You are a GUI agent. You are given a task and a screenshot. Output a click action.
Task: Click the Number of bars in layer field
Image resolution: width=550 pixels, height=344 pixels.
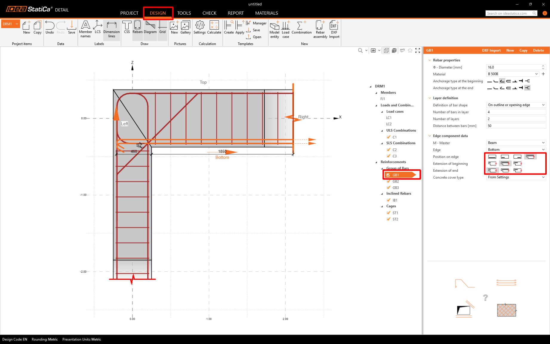[x=516, y=112]
